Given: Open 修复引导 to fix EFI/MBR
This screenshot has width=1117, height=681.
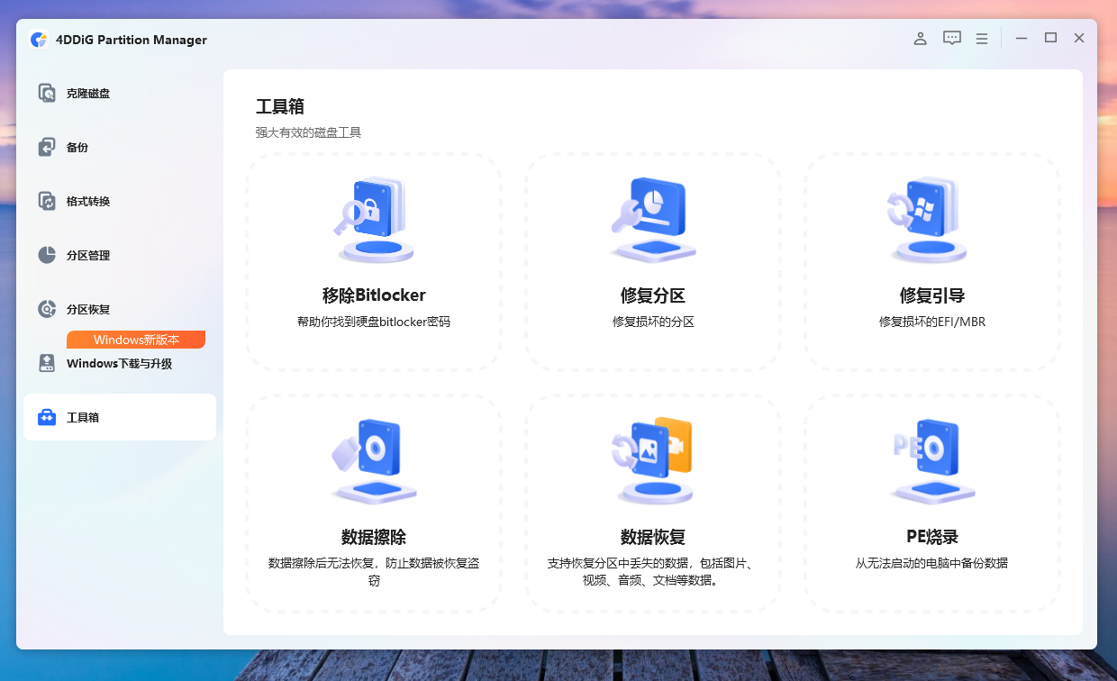Looking at the screenshot, I should pyautogui.click(x=932, y=261).
